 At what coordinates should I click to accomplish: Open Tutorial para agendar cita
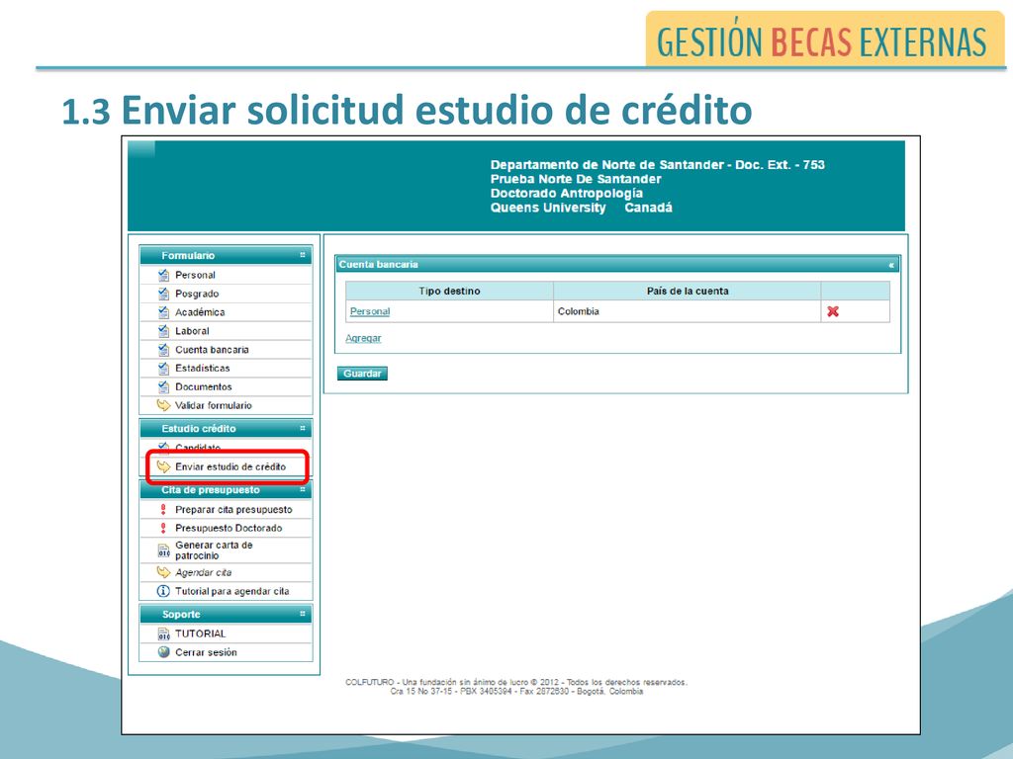(231, 591)
